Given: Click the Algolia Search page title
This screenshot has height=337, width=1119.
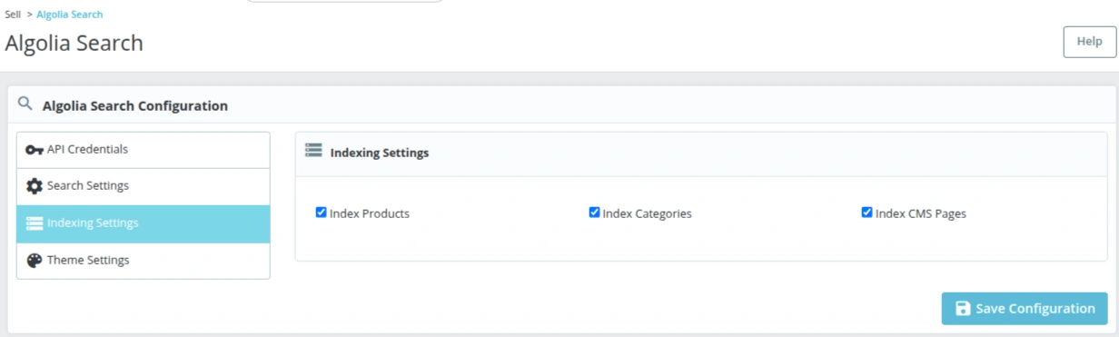Looking at the screenshot, I should pos(74,43).
